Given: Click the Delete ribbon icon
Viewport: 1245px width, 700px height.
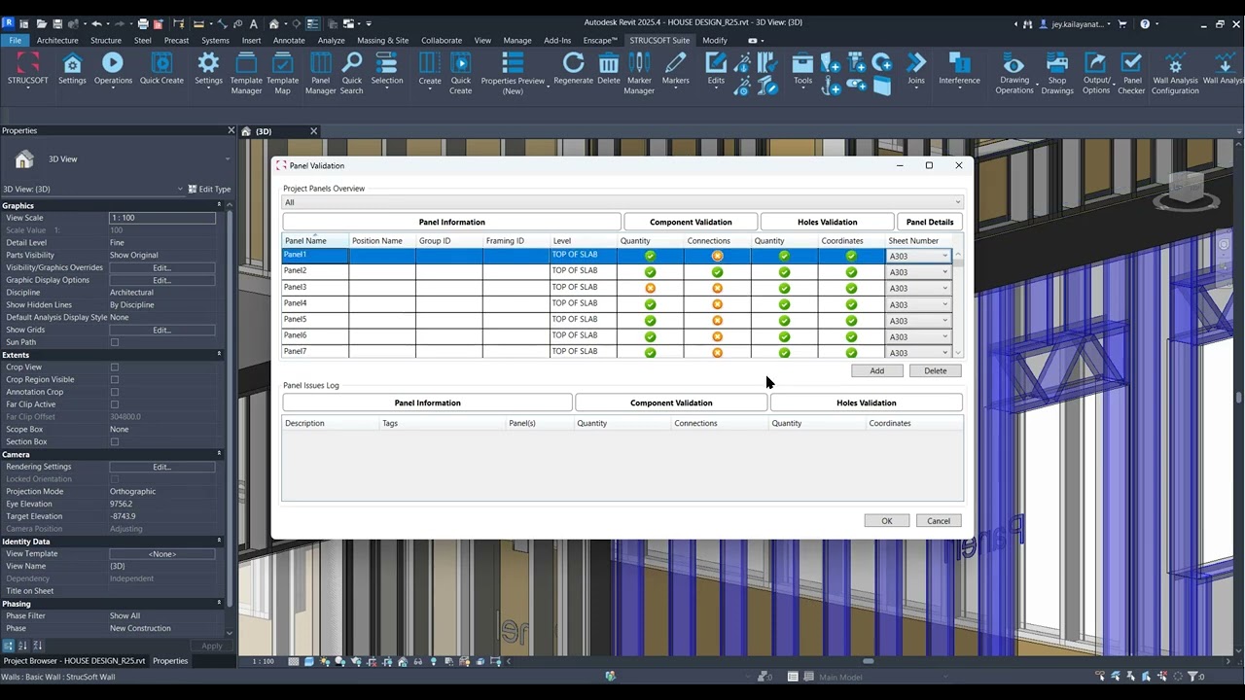Looking at the screenshot, I should (609, 69).
